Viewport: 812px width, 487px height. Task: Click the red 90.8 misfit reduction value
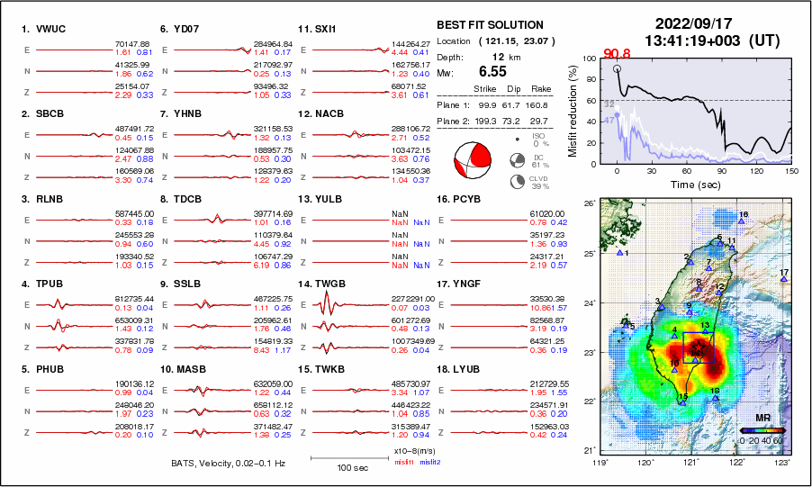pyautogui.click(x=616, y=54)
